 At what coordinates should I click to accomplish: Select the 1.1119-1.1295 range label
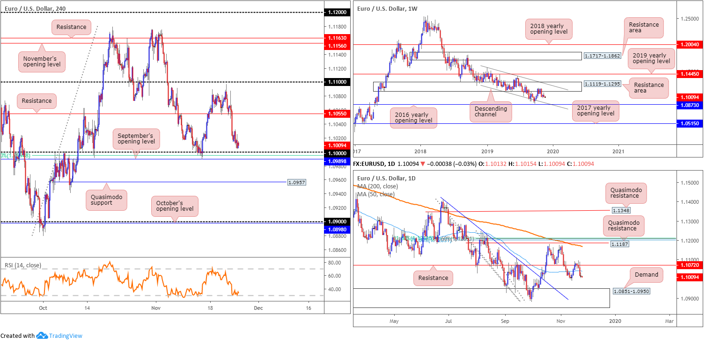[x=602, y=86]
